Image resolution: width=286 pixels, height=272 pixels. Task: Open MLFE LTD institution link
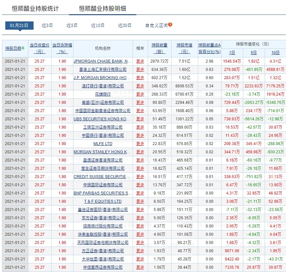[103, 144]
